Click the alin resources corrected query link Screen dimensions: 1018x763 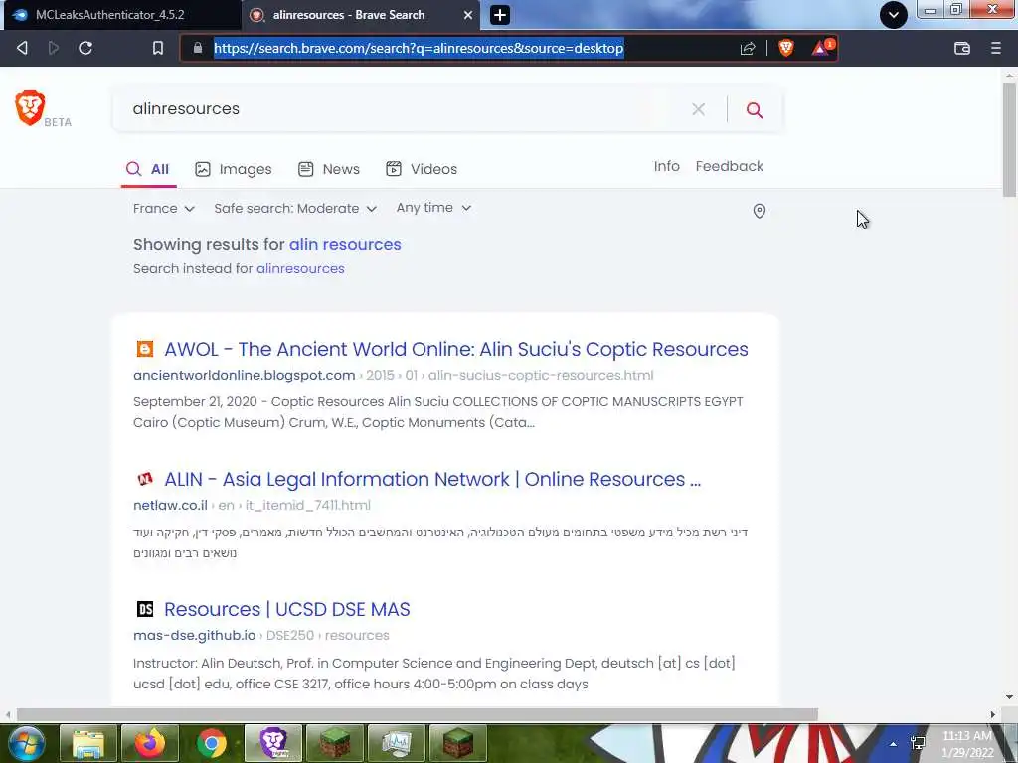coord(345,244)
